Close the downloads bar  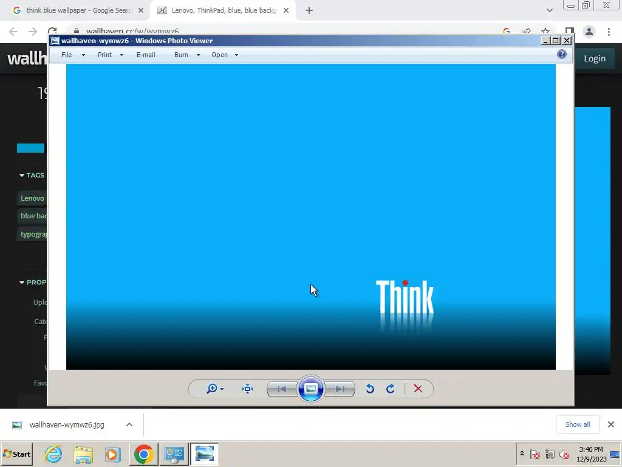point(611,424)
